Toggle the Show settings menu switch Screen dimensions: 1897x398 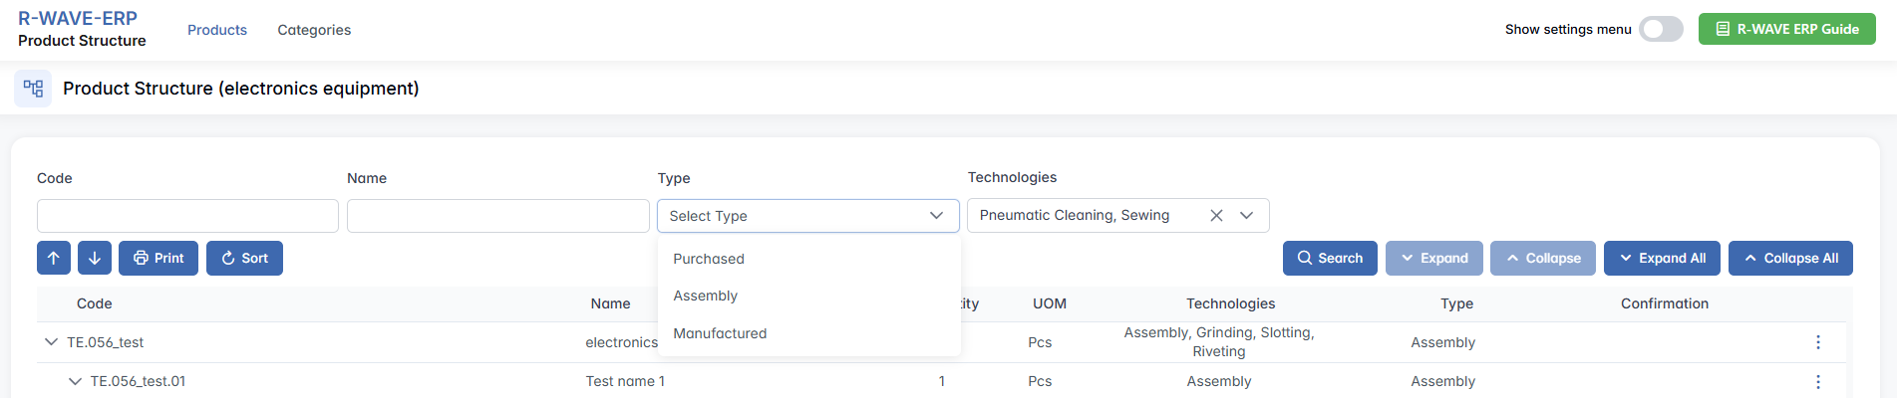(1661, 29)
